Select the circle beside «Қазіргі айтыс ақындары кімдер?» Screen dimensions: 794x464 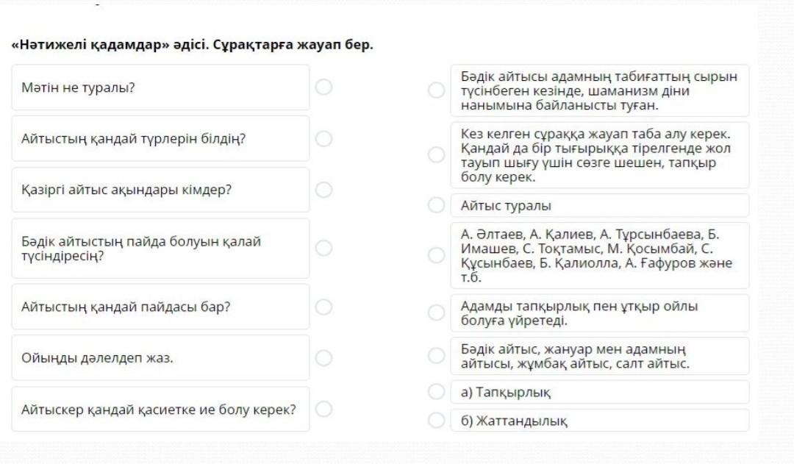323,190
